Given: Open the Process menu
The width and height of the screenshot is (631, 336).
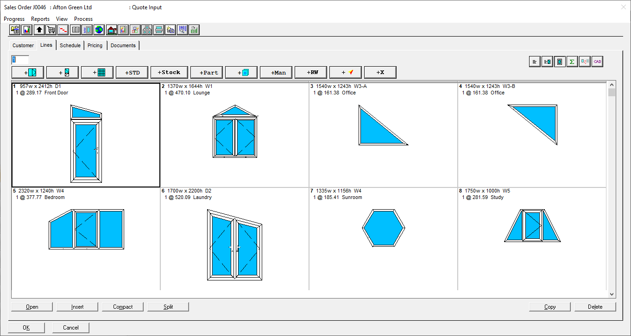Looking at the screenshot, I should (x=83, y=19).
